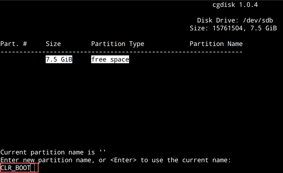Click the block cursor after CLR_BOOT
The image size is (283, 173).
[33, 168]
